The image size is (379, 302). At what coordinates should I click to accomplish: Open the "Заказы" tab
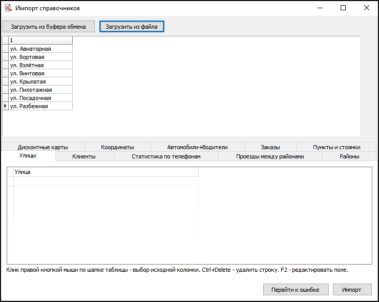point(270,147)
